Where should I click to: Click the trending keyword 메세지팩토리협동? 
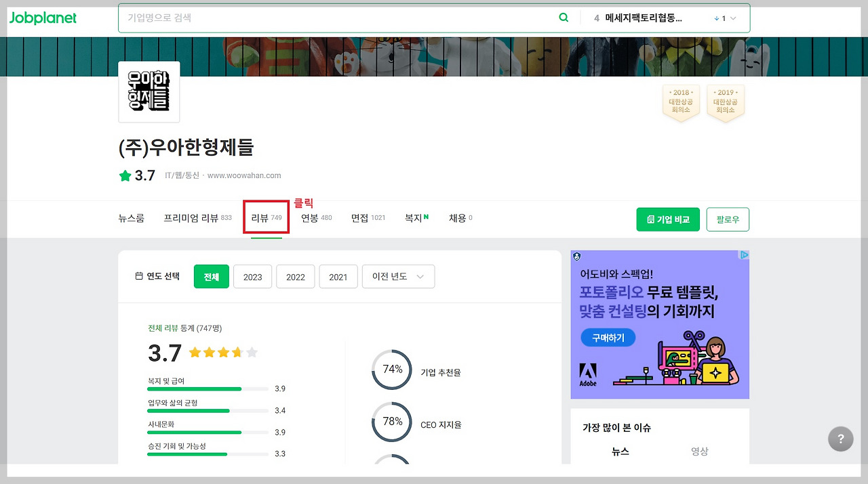(x=644, y=18)
